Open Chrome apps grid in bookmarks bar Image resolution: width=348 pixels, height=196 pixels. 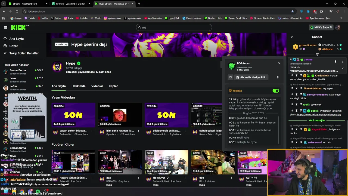tap(4, 18)
